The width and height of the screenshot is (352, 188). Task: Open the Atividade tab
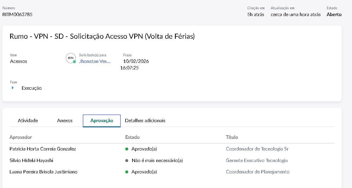(28, 121)
